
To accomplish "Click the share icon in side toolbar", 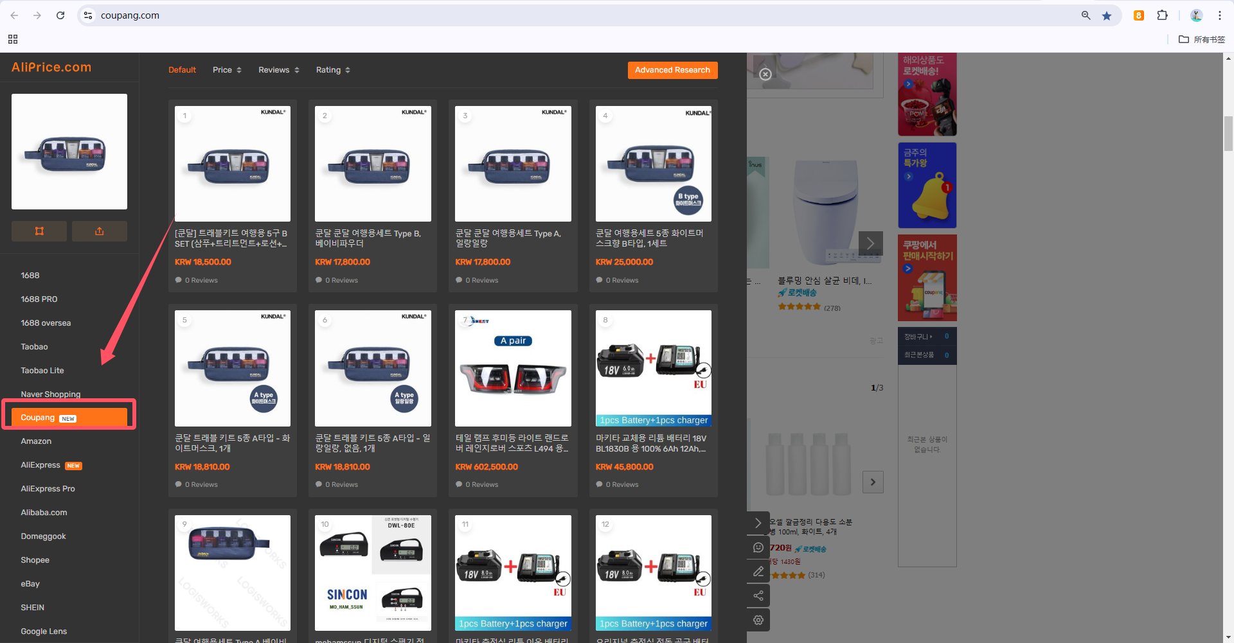I will coord(758,595).
